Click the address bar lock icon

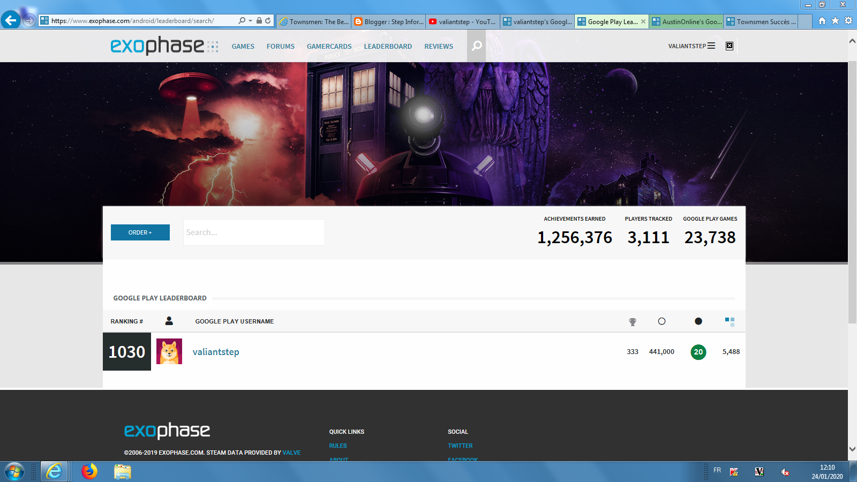click(259, 20)
